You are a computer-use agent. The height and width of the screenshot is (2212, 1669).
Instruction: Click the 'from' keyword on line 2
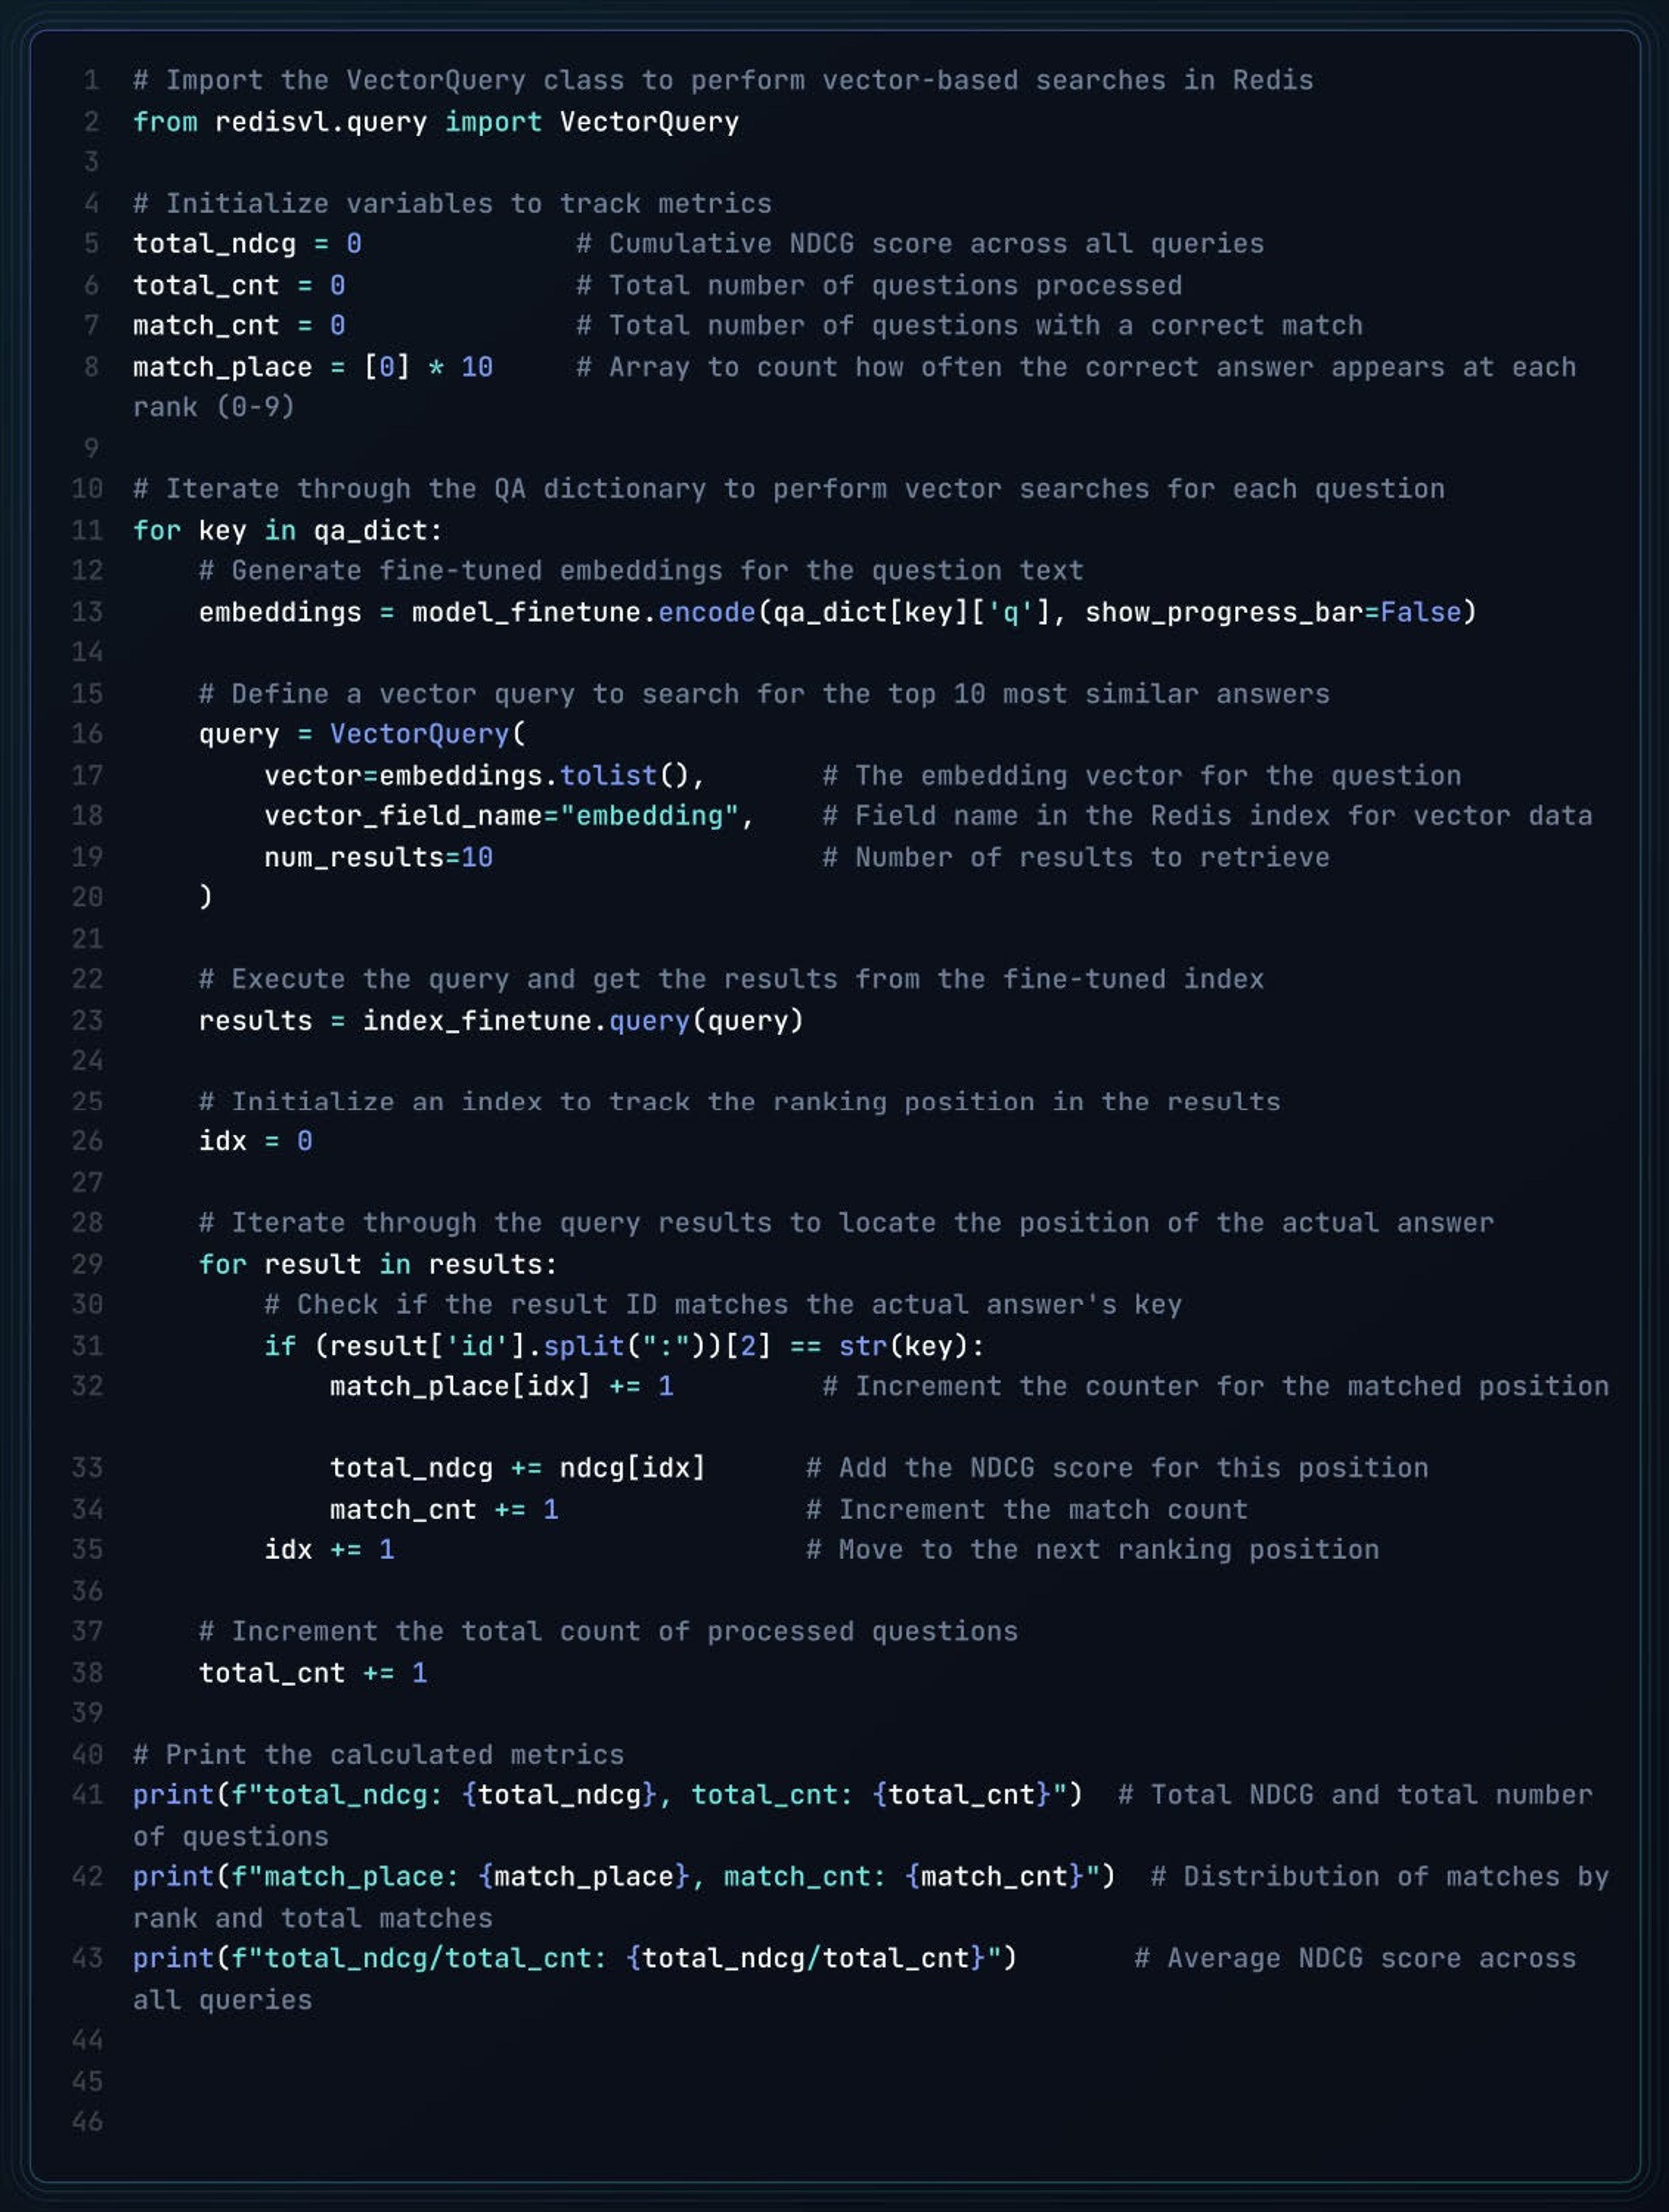coord(165,122)
